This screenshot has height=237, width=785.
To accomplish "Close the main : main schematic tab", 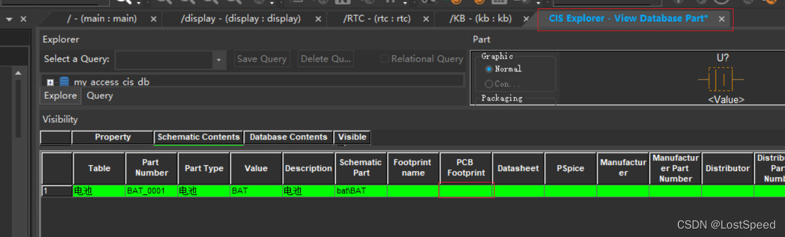I will 153,19.
